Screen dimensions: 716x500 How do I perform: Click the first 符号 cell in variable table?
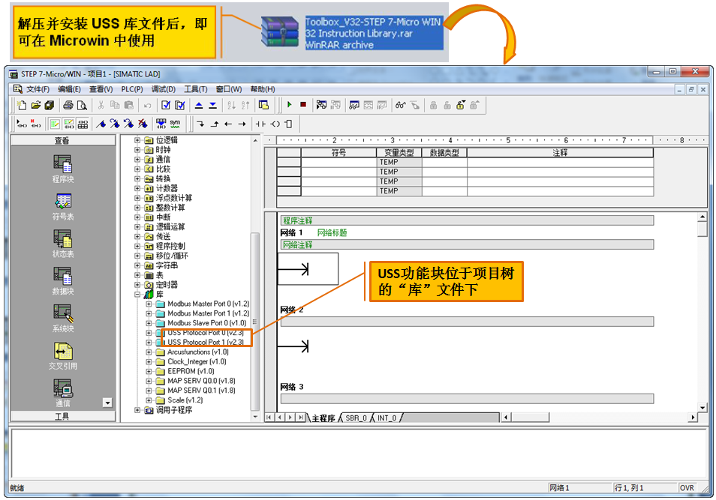pyautogui.click(x=338, y=162)
